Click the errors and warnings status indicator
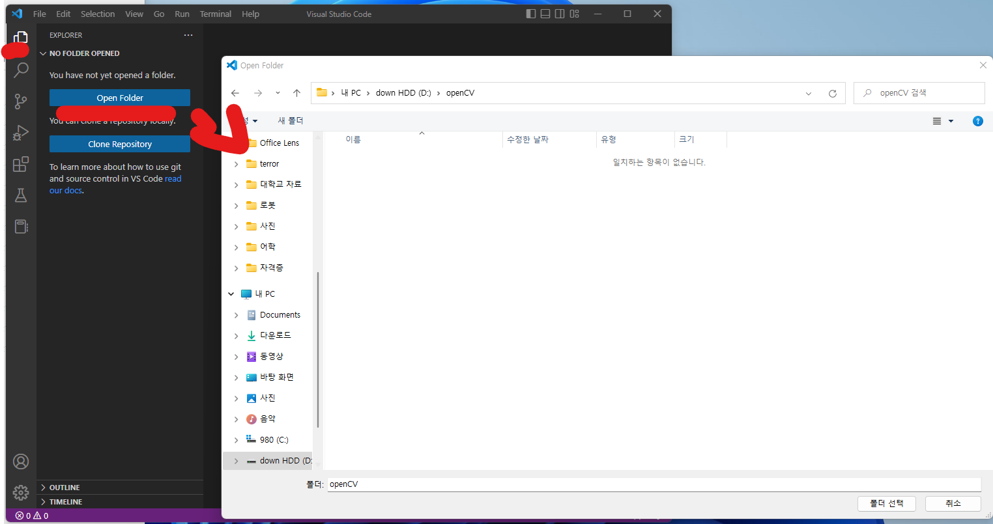The image size is (993, 524). pyautogui.click(x=32, y=516)
